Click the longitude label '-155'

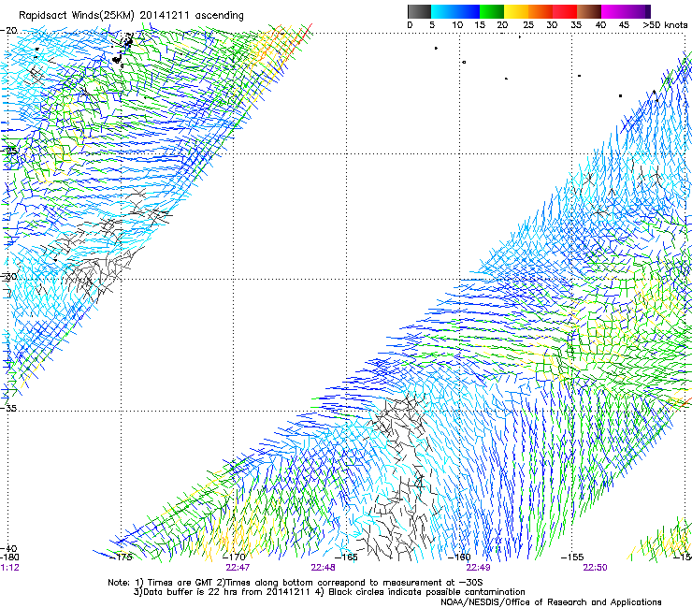point(572,557)
